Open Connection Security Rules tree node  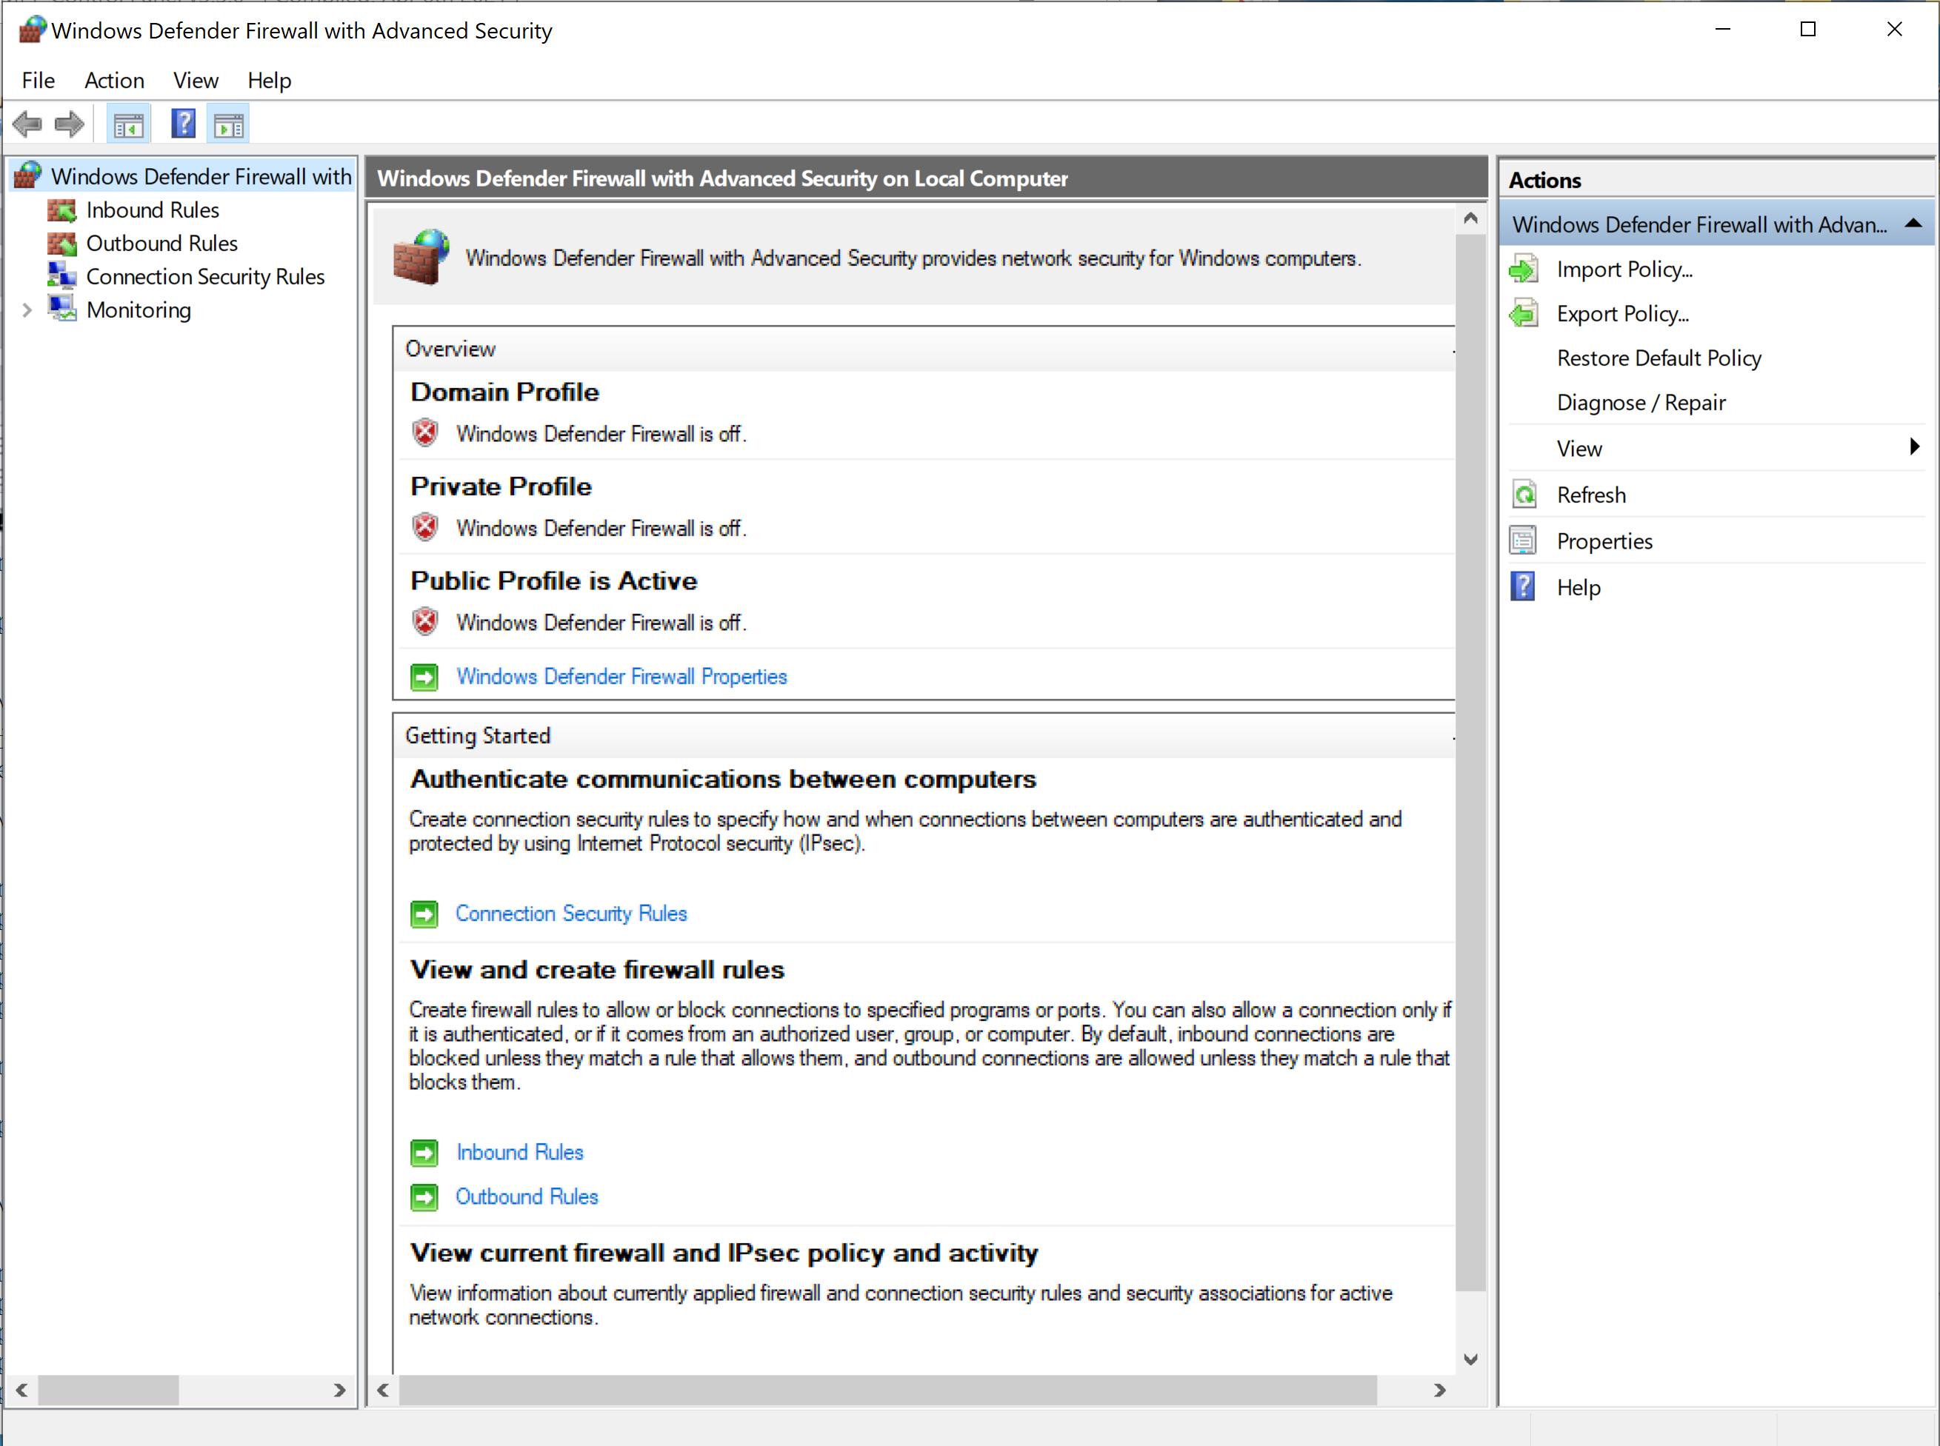click(x=205, y=277)
